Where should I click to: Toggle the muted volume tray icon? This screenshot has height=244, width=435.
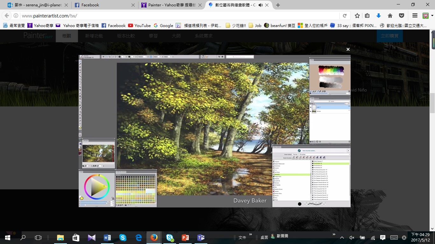click(x=352, y=237)
